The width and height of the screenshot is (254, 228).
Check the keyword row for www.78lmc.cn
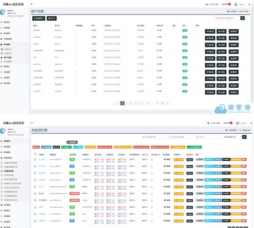(35, 200)
